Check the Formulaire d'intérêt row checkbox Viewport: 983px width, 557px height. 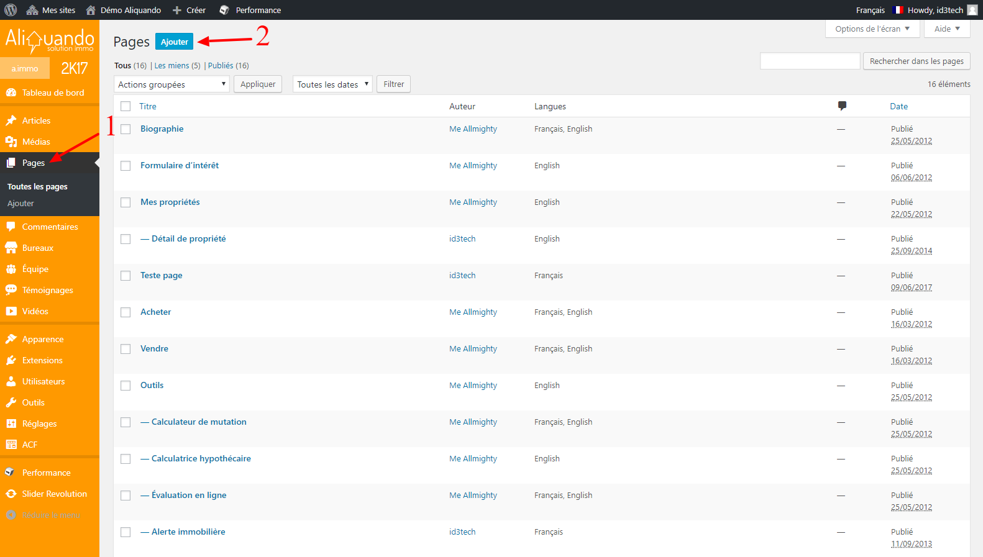[x=126, y=166]
